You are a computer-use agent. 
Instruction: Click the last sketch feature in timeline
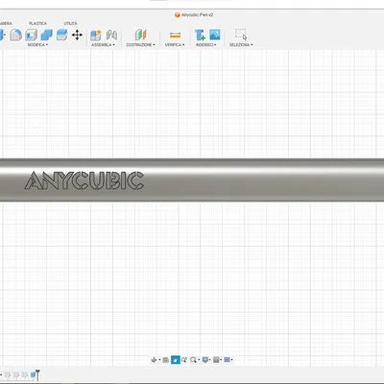[25, 374]
